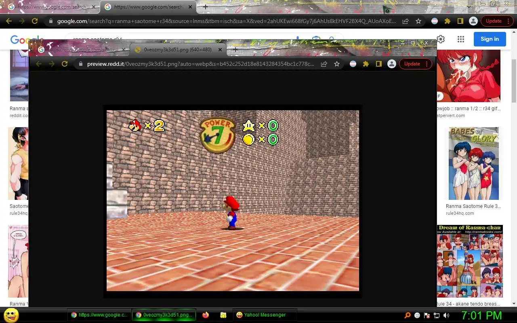
Task: Bookmark the preview.redd.it page with the star
Action: point(337,64)
